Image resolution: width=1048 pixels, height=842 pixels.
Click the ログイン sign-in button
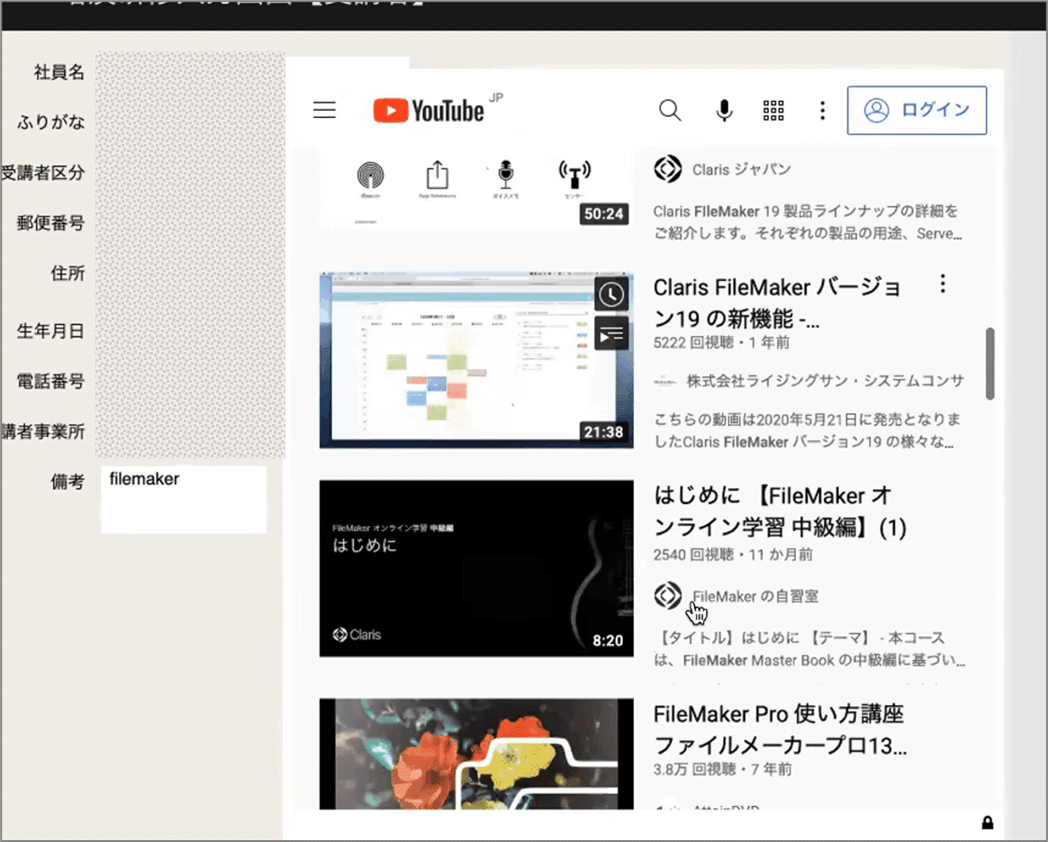pyautogui.click(x=917, y=110)
